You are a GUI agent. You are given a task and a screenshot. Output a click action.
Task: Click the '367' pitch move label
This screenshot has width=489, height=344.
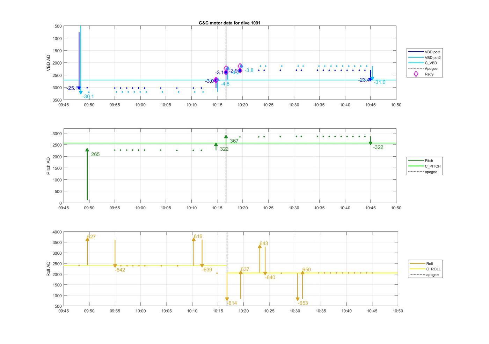click(x=234, y=141)
